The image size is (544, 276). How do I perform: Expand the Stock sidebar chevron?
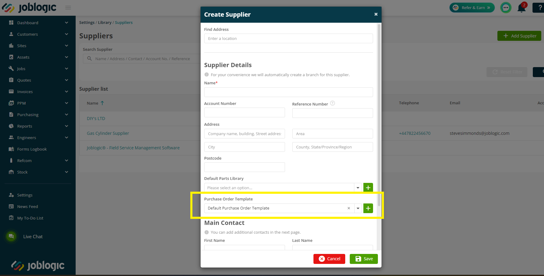pyautogui.click(x=67, y=172)
